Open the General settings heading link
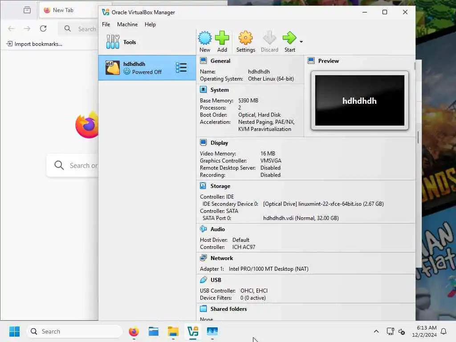Image resolution: width=456 pixels, height=342 pixels. (x=220, y=61)
